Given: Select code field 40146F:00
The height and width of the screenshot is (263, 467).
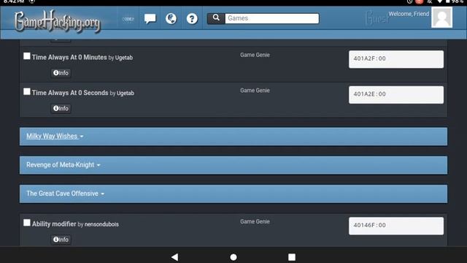Looking at the screenshot, I should pos(396,226).
